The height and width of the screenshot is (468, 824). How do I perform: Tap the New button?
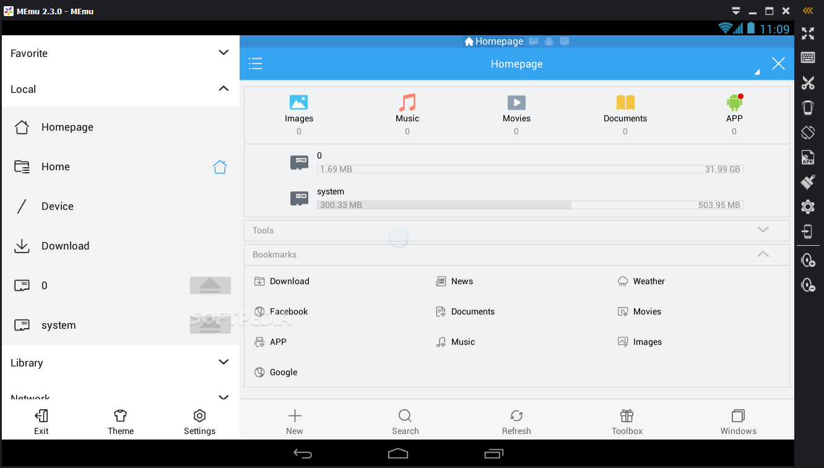(295, 422)
